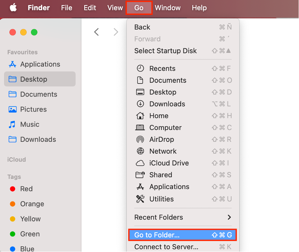Open the Shared folder entry
This screenshot has width=299, height=252.
160,175
